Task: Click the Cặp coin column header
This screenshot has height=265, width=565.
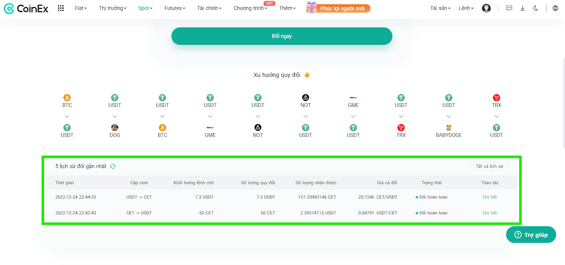Action: (139, 183)
